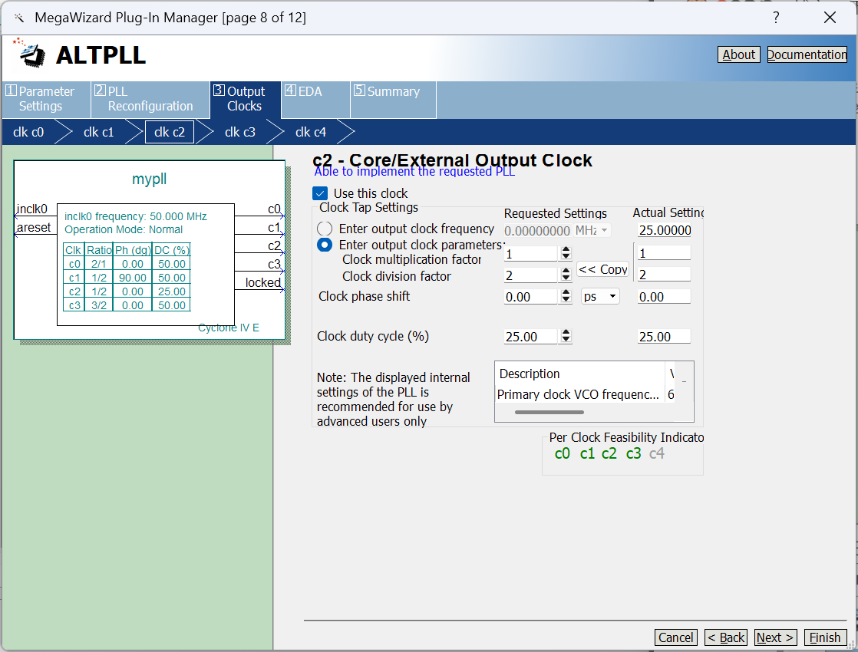Click the About button
This screenshot has height=652, width=858.
pyautogui.click(x=739, y=54)
